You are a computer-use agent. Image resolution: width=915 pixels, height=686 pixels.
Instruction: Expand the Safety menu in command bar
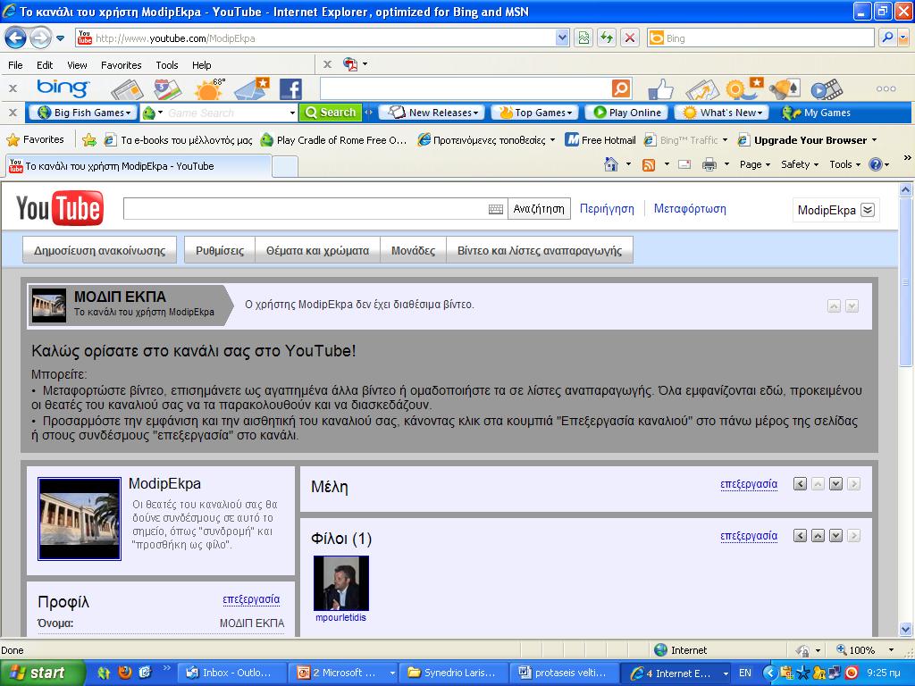pyautogui.click(x=800, y=164)
